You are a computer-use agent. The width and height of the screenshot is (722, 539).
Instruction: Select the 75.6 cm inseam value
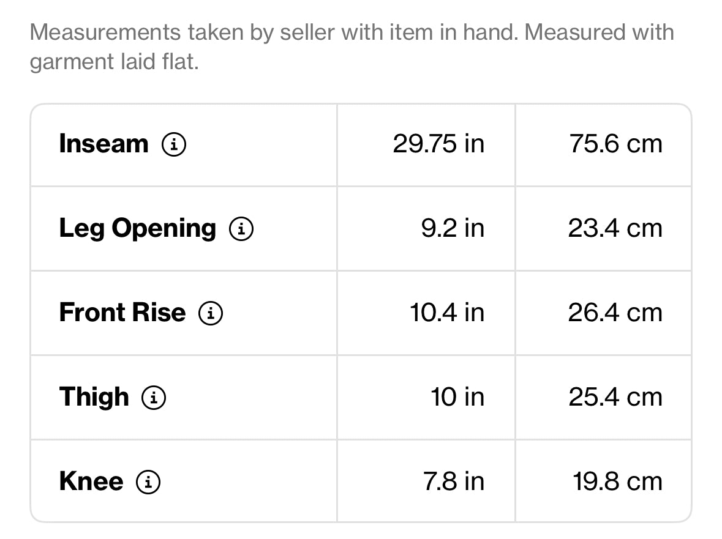(x=615, y=144)
